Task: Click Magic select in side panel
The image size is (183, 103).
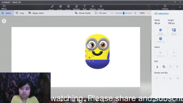Action: (x=174, y=31)
